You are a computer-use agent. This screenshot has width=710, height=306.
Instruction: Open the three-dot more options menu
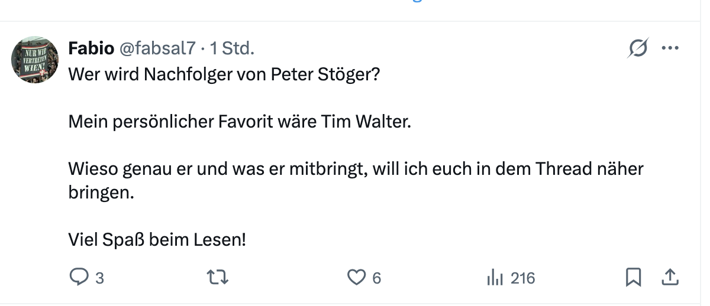point(670,48)
